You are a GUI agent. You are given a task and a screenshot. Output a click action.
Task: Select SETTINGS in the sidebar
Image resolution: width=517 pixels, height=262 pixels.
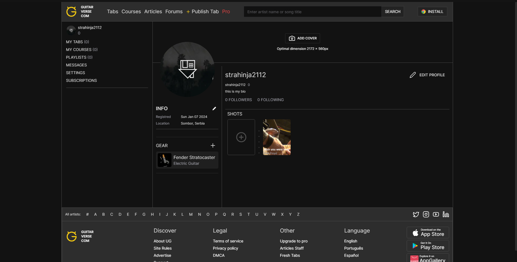76,73
